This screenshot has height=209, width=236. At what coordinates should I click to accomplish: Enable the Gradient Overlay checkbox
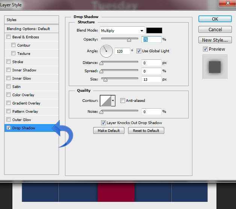coord(8,103)
